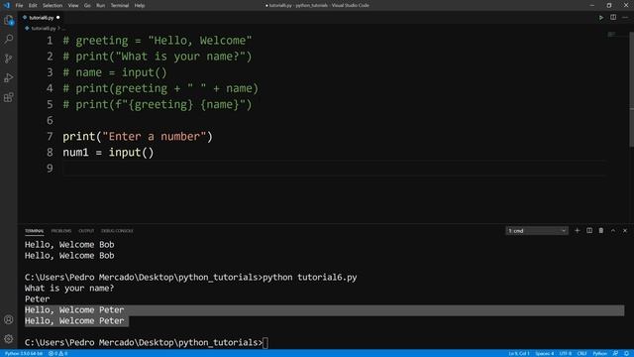Click 'Peter' input line in terminal
Screen dimensions: 634x357
[38, 299]
